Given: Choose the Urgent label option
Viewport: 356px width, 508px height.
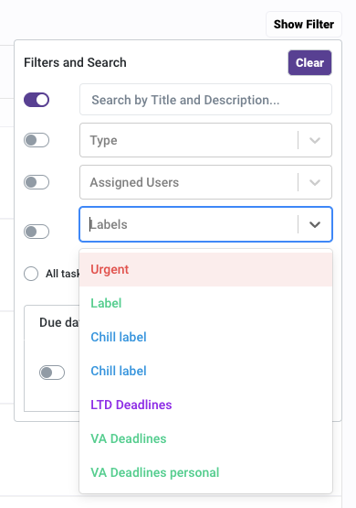Looking at the screenshot, I should coord(205,269).
